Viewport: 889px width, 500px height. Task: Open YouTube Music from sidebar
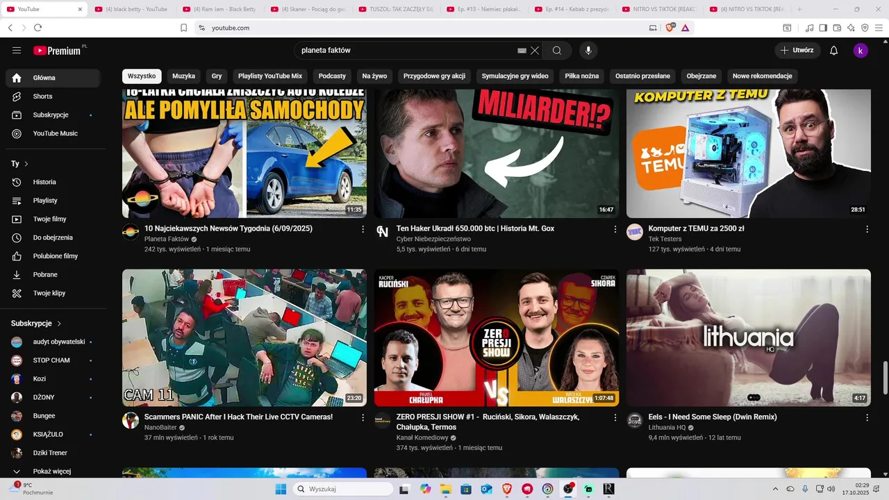(55, 133)
